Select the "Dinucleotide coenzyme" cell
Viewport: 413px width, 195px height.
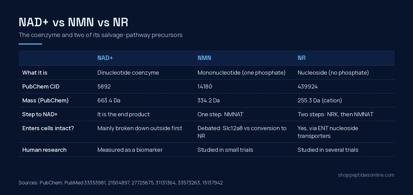pos(128,73)
